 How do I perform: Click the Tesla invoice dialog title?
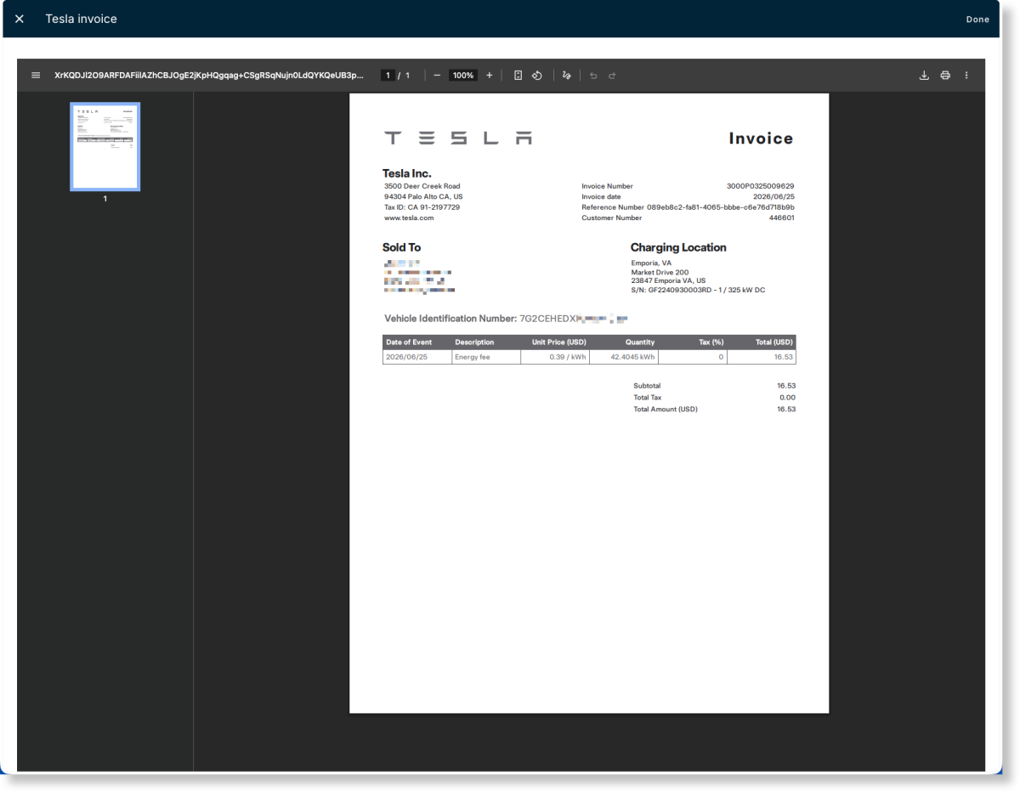[x=82, y=19]
